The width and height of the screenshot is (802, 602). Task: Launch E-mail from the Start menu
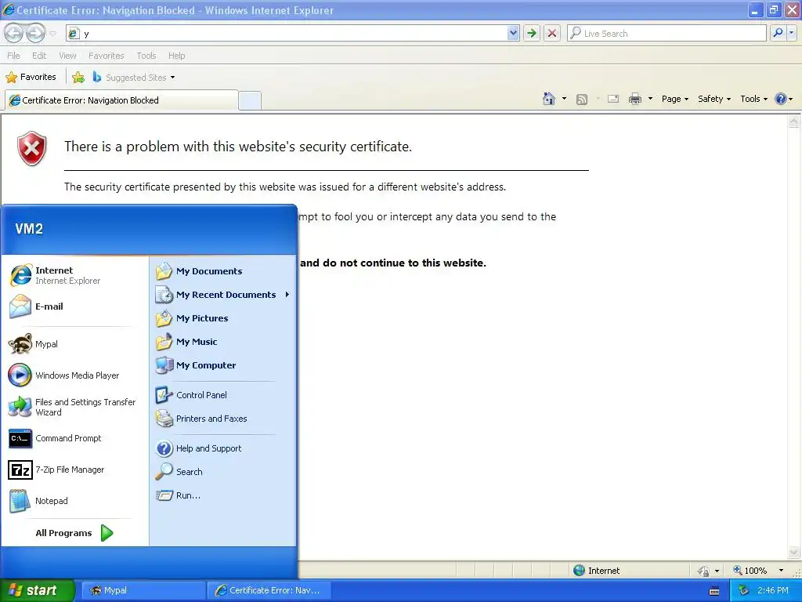(x=74, y=306)
